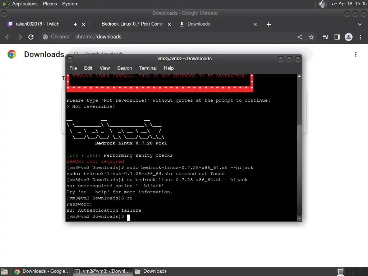The width and height of the screenshot is (368, 276).
Task: Open the terminal View menu
Action: tap(105, 68)
